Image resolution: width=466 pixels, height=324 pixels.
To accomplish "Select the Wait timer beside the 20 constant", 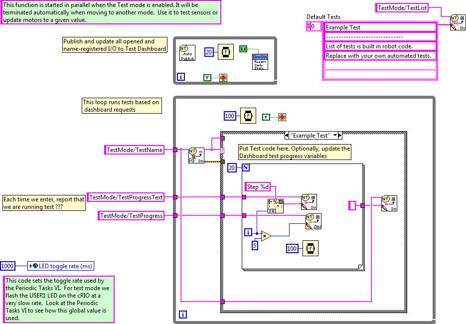I will [x=225, y=52].
